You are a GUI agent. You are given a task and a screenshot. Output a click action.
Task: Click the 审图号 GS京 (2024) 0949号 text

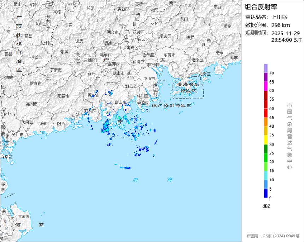point(273,236)
